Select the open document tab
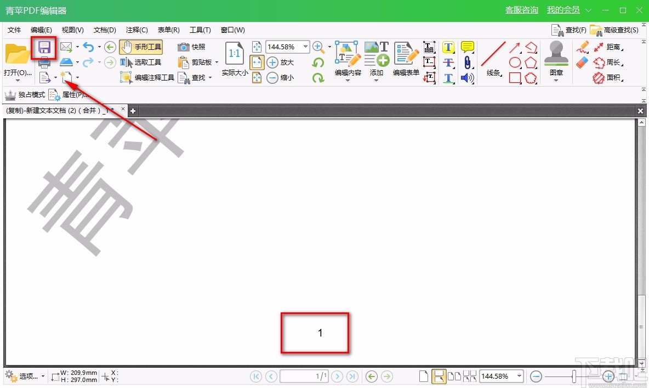 point(60,110)
